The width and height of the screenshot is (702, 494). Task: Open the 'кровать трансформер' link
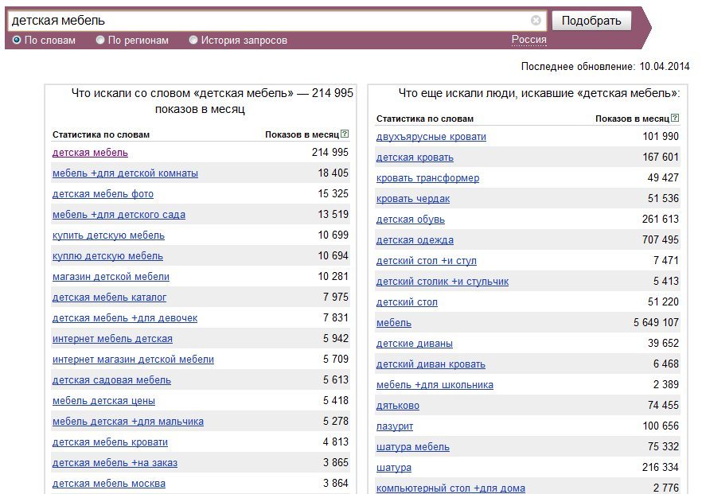[x=427, y=177]
